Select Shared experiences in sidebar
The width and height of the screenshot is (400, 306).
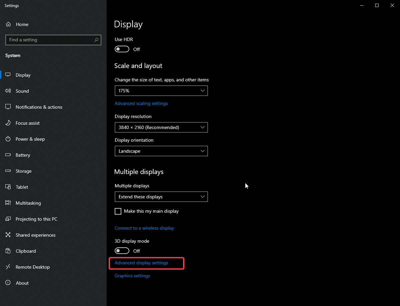[x=53, y=235]
